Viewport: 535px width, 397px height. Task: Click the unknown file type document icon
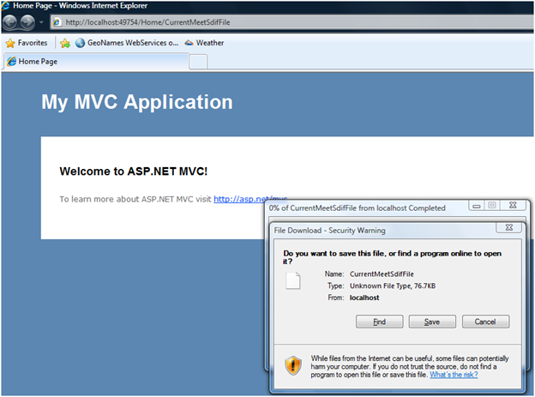[292, 280]
